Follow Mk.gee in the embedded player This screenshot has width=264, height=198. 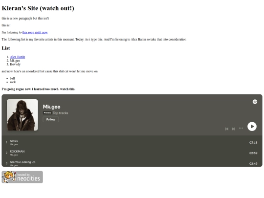51,119
